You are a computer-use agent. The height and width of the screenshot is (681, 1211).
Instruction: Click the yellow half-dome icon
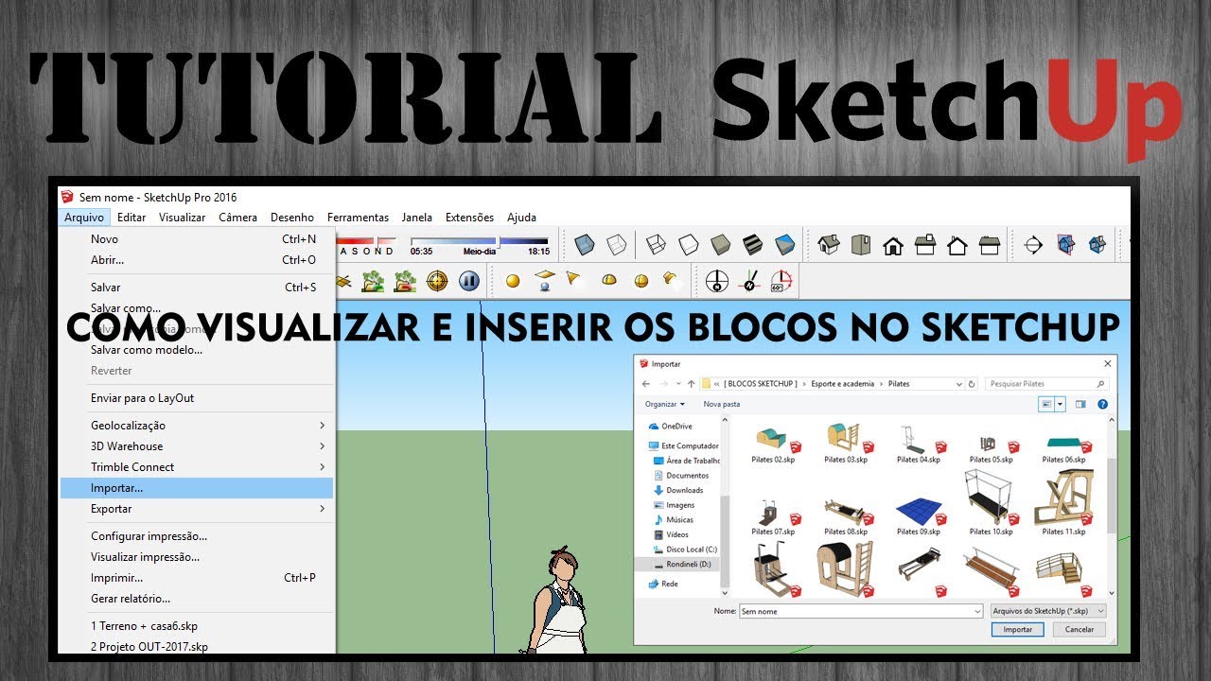coord(609,280)
